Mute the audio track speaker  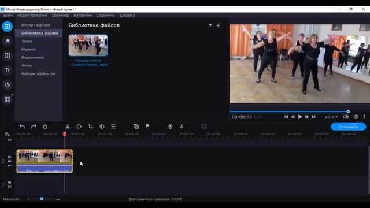pyautogui.click(x=9, y=183)
